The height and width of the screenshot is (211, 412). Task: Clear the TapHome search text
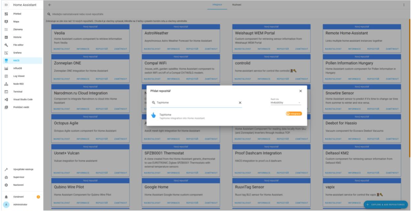240,103
